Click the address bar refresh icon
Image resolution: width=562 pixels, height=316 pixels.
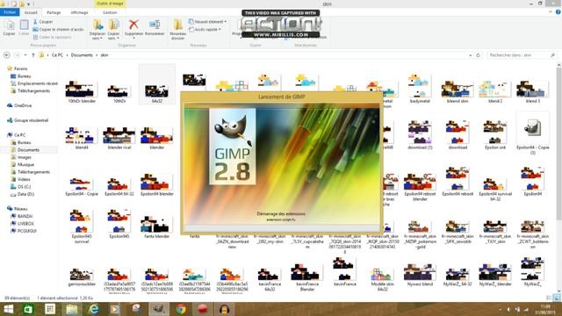(478, 55)
